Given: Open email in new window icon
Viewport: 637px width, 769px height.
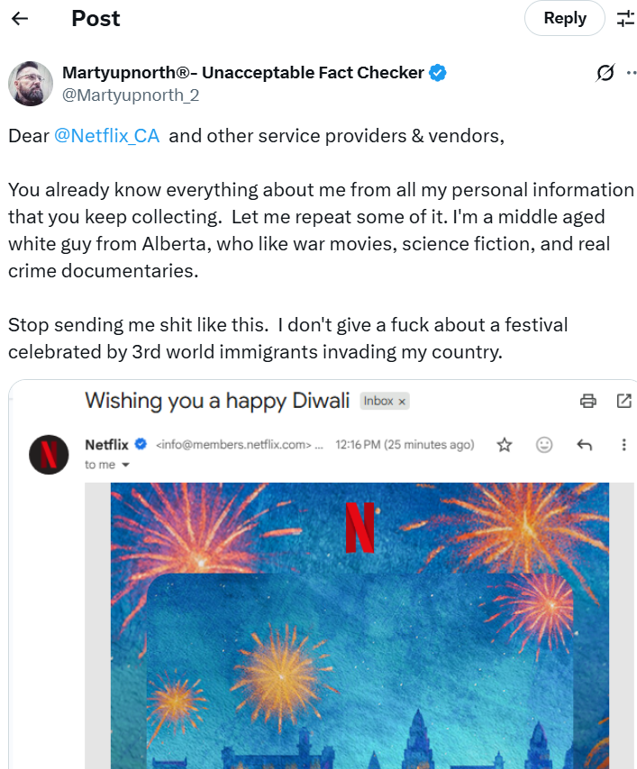Looking at the screenshot, I should (x=623, y=402).
